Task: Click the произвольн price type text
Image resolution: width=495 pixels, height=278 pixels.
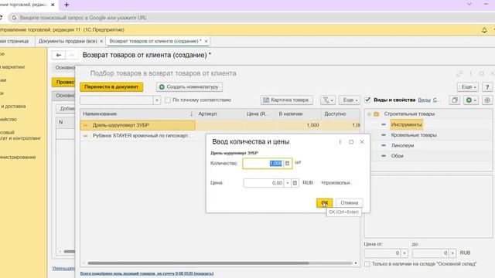Action: click(x=337, y=183)
